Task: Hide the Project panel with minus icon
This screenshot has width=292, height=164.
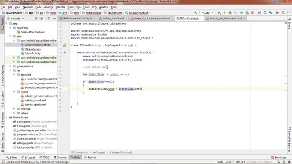Action: pos(54,18)
